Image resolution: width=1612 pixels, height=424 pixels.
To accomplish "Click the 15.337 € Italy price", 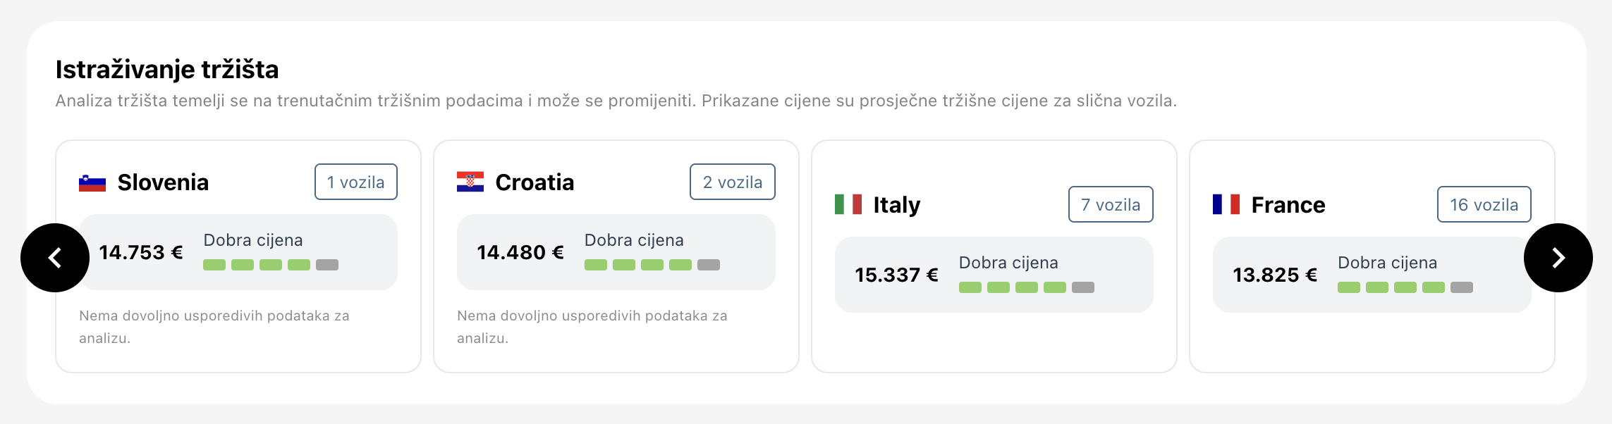I will (x=897, y=275).
